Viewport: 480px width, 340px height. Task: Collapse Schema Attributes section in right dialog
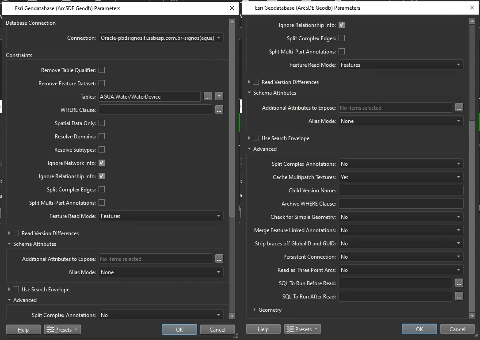click(249, 92)
